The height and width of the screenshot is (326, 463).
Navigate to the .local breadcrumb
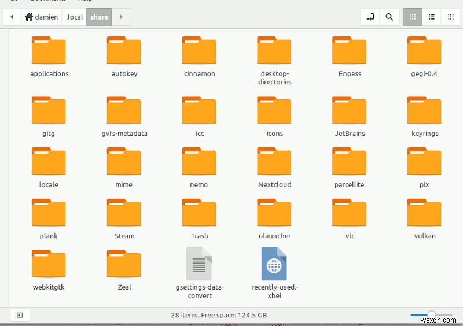click(74, 17)
